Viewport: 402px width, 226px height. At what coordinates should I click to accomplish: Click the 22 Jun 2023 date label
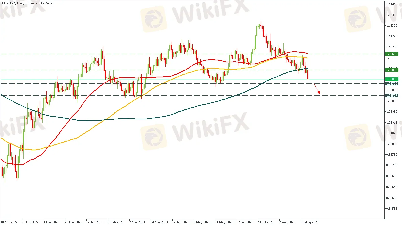(x=245, y=222)
